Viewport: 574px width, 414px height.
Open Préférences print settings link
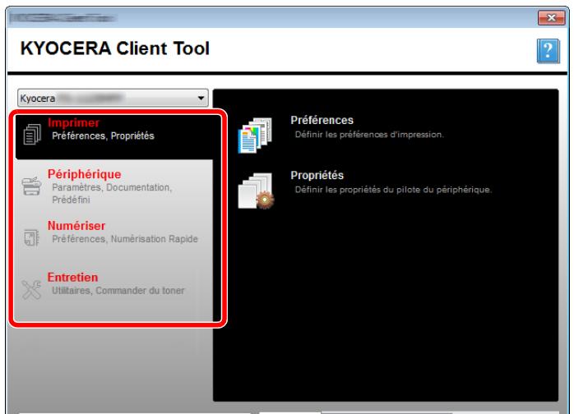pyautogui.click(x=322, y=120)
